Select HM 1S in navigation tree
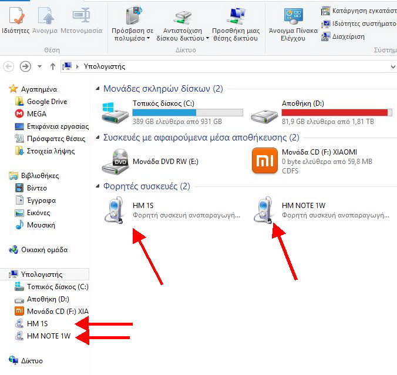397x375 pixels. tap(31, 323)
